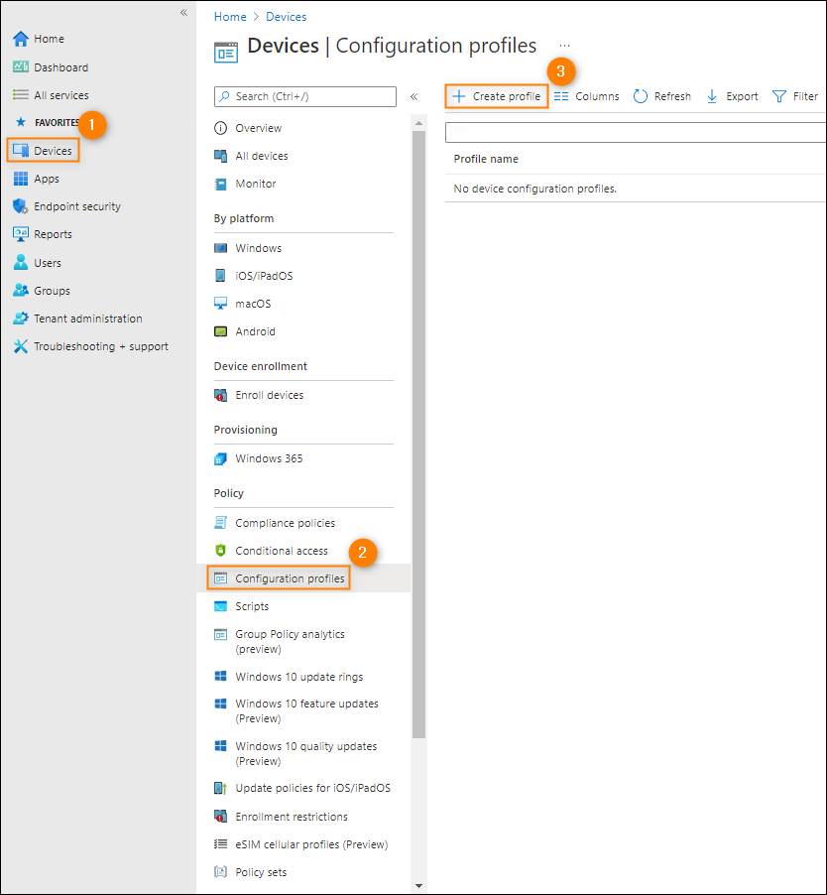Screen dimensions: 827x895
Task: Click the menu scrollbar up arrow
Action: point(419,123)
